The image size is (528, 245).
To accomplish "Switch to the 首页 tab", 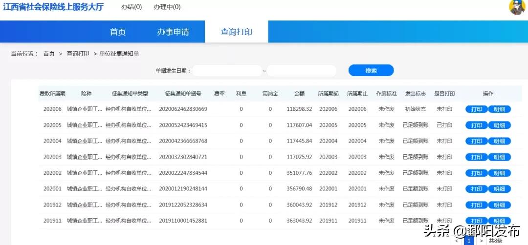I will [118, 32].
